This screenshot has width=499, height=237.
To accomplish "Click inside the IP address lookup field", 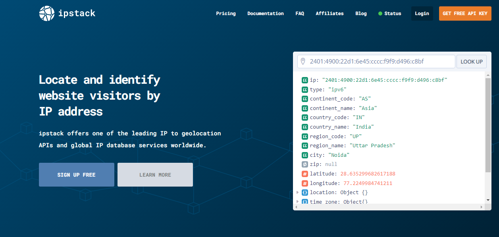I will [377, 61].
